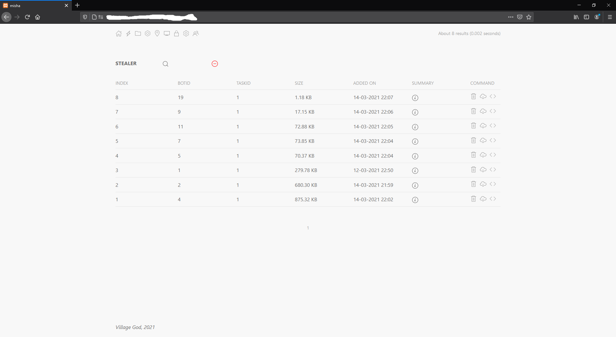The height and width of the screenshot is (337, 616).
Task: Open the lightning bolt tasks icon
Action: 128,33
